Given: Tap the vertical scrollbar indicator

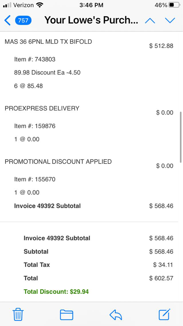Looking at the screenshot, I should click(180, 137).
